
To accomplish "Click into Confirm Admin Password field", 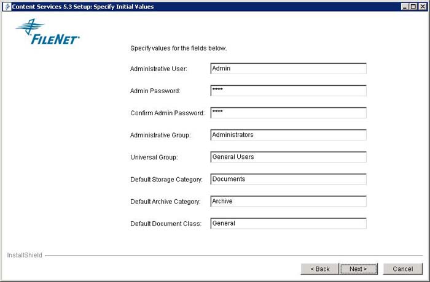I will pyautogui.click(x=288, y=113).
